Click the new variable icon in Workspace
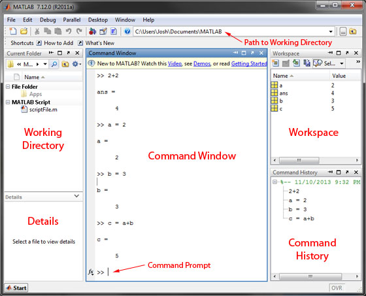The height and width of the screenshot is (296, 366). coord(275,63)
